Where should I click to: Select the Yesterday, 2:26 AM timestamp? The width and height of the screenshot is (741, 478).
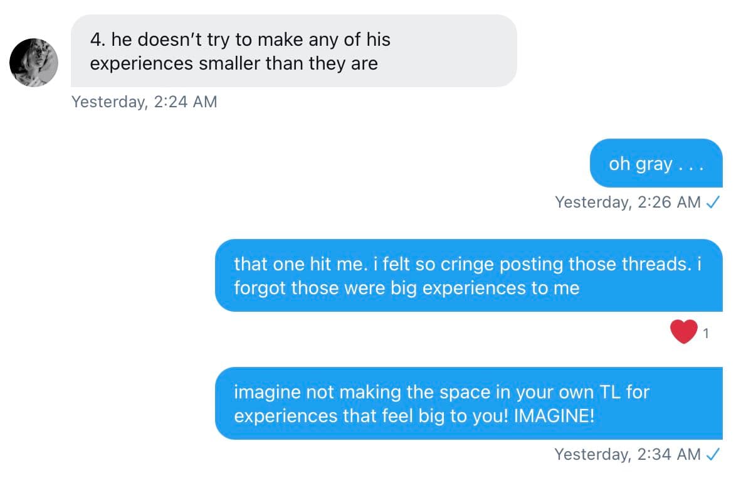[x=628, y=203]
